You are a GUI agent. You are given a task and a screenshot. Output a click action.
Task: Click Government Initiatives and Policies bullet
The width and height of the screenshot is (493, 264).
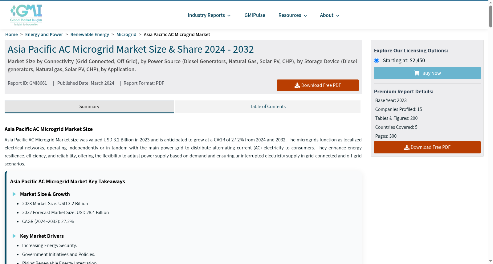(x=59, y=254)
